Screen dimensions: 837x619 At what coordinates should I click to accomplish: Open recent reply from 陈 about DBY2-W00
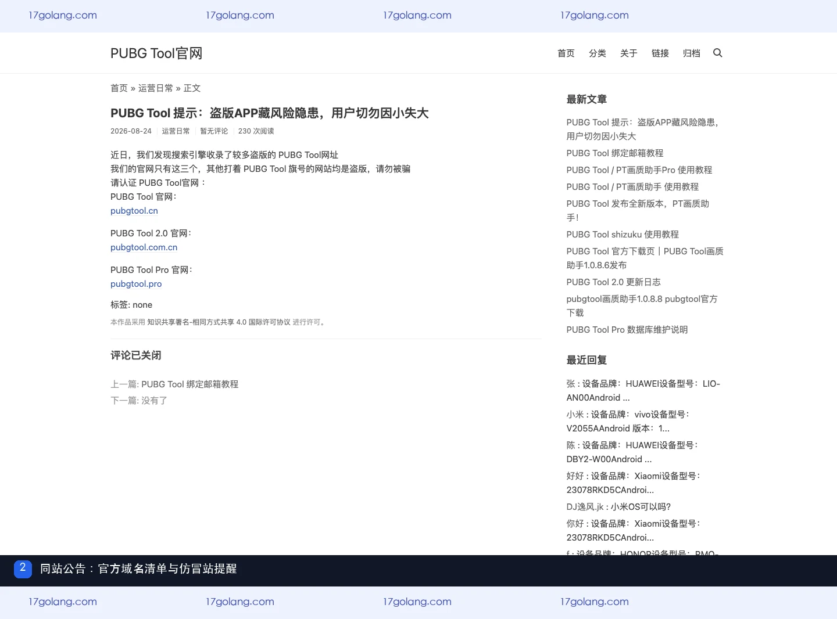pyautogui.click(x=633, y=452)
